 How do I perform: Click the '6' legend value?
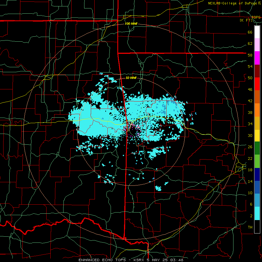(251, 204)
